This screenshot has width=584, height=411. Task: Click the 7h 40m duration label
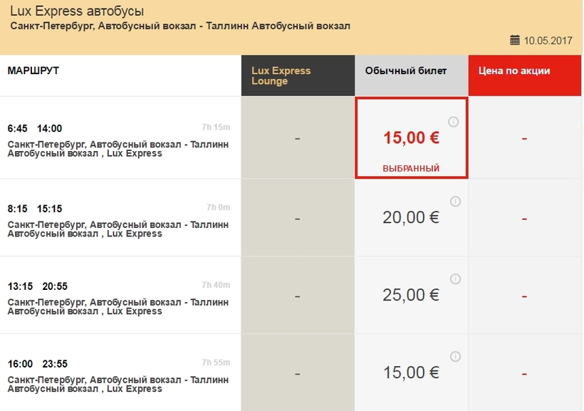pos(216,285)
